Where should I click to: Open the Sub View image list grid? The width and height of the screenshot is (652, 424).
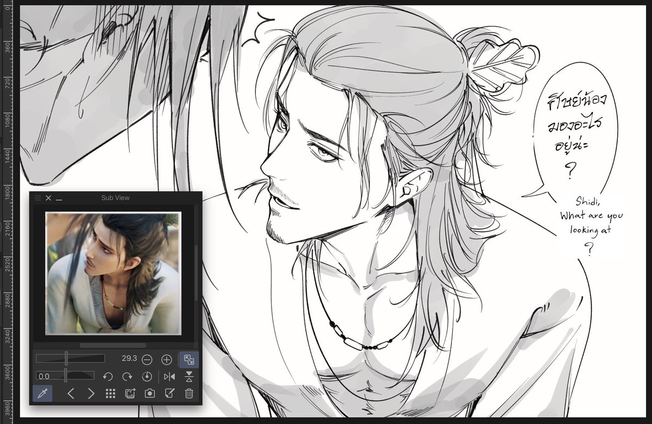(x=110, y=394)
